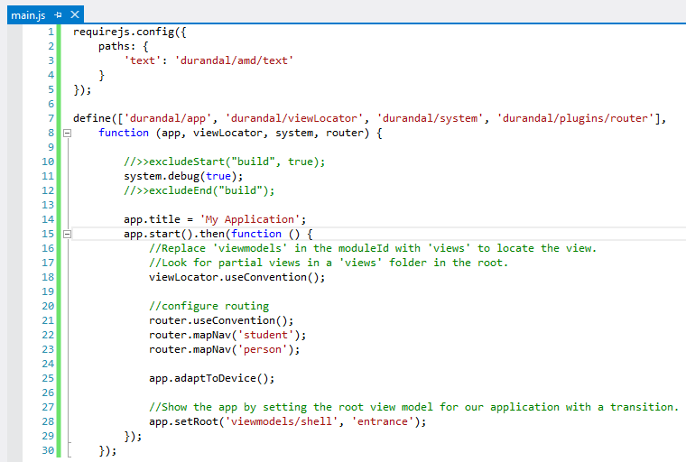Collapse the function block at line 8
The height and width of the screenshot is (462, 686).
click(x=67, y=133)
